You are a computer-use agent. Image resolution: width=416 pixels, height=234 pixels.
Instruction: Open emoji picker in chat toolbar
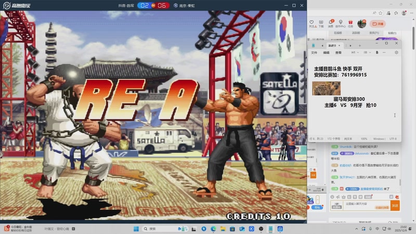point(332,197)
